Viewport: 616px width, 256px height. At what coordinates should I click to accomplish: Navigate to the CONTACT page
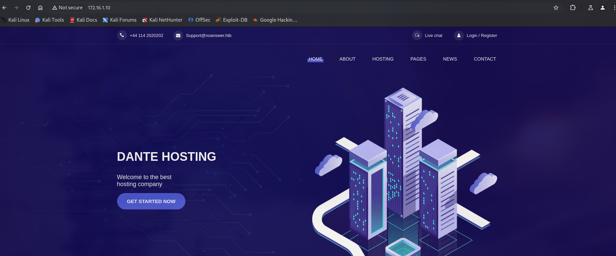[x=485, y=59]
